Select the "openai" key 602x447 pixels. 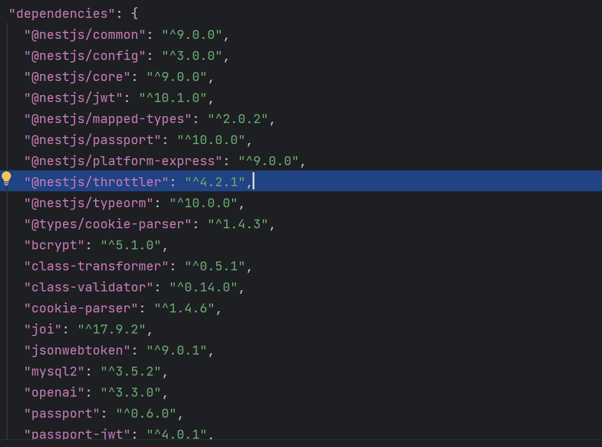tap(54, 392)
